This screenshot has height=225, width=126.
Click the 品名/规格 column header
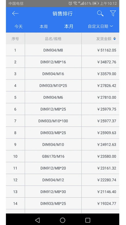53,39
